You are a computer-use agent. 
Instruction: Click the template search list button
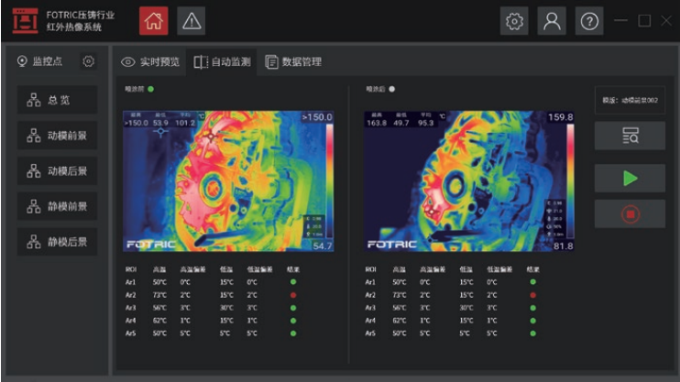tap(630, 136)
